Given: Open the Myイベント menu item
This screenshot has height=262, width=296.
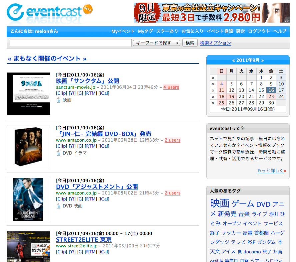Looking at the screenshot, I should pyautogui.click(x=123, y=31).
